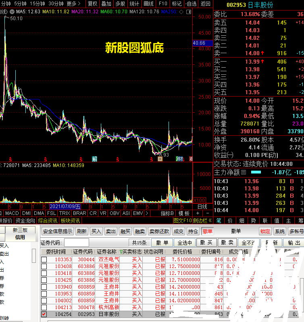This screenshot has width=304, height=322.
Task: Select the BRAR indicator
Action: pos(79,213)
